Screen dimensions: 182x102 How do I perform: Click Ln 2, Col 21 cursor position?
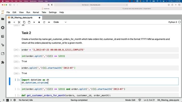pyautogui.click(x=149, y=100)
